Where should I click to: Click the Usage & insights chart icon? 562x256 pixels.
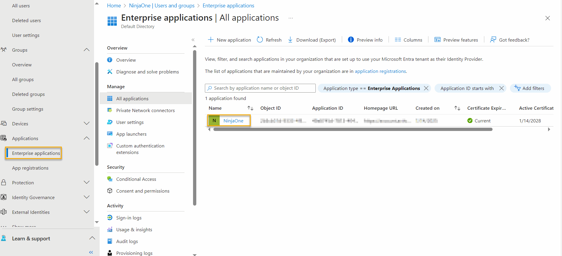point(110,229)
